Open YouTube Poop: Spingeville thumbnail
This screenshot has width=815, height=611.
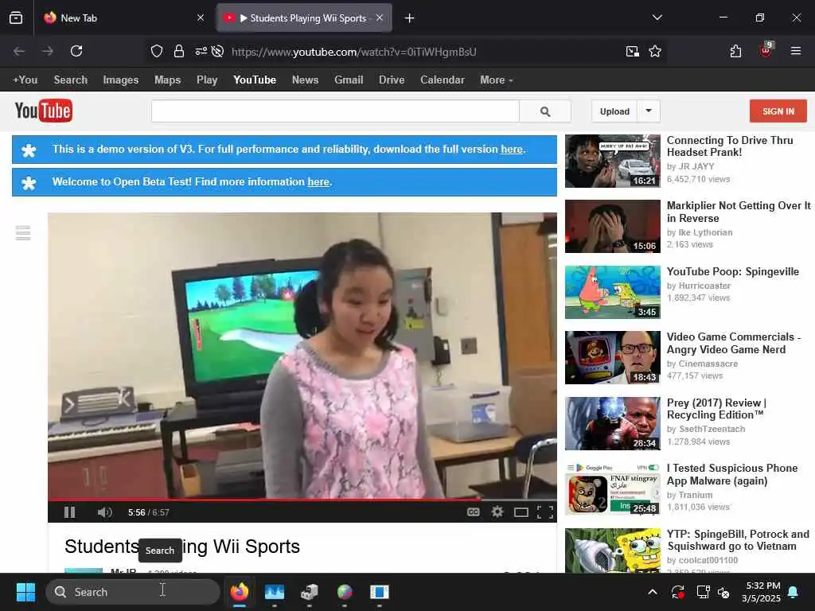pos(613,292)
